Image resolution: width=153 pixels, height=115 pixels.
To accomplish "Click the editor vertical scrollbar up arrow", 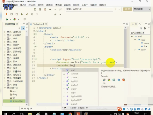I will (x=125, y=28).
